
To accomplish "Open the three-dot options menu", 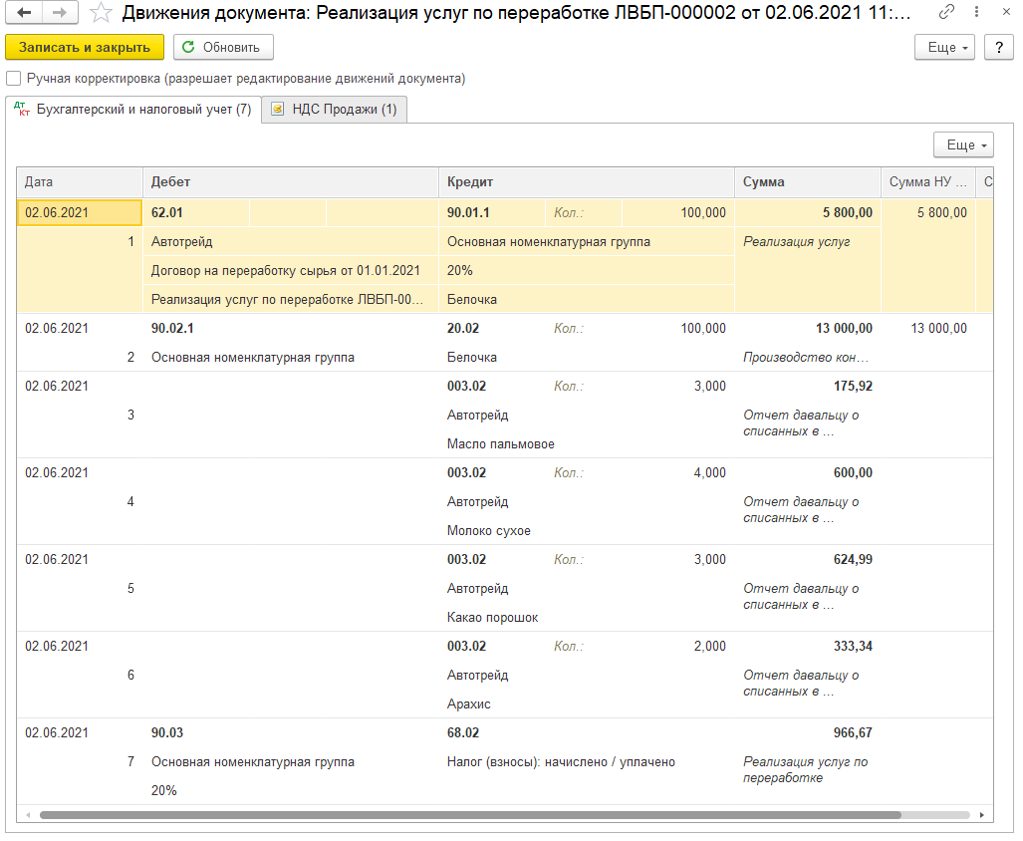I will click(976, 12).
